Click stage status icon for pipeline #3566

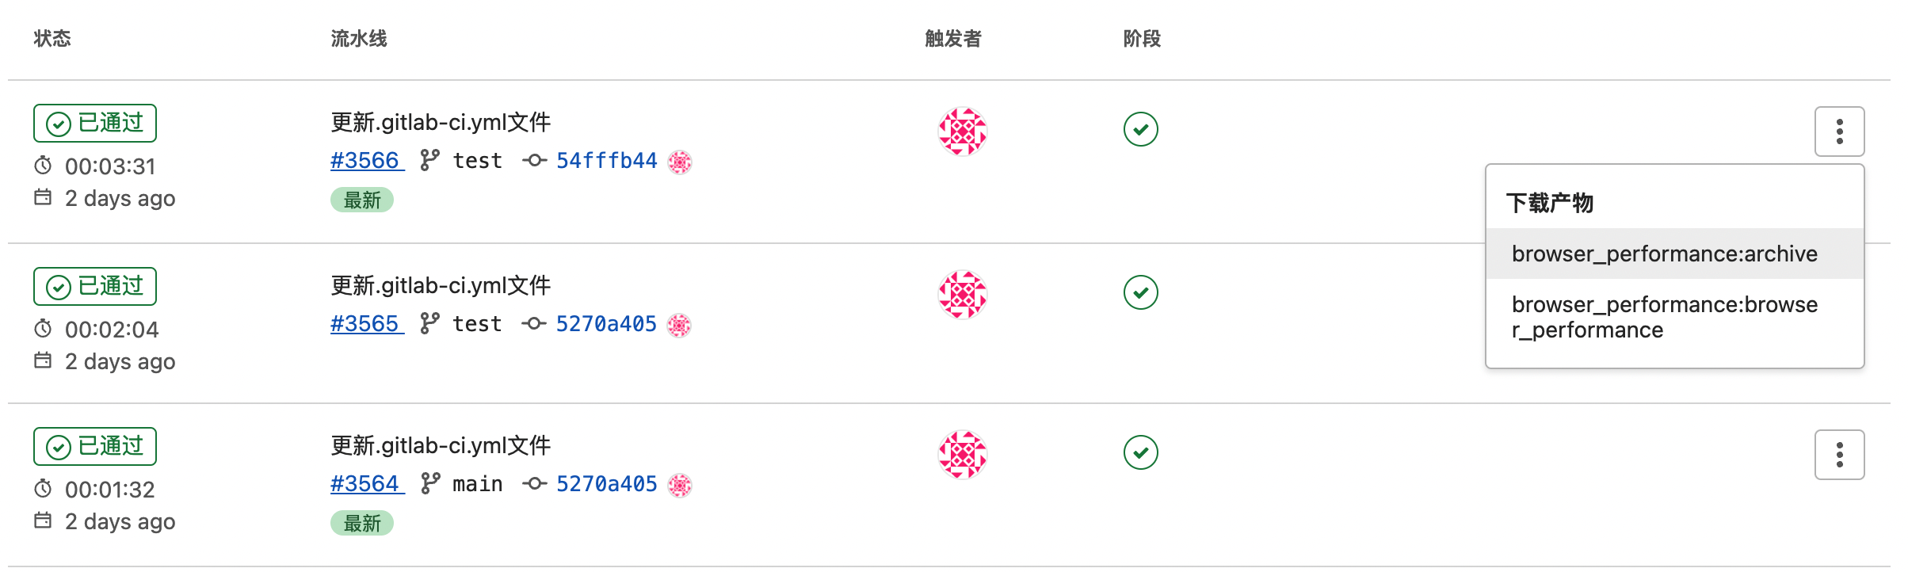(x=1140, y=129)
